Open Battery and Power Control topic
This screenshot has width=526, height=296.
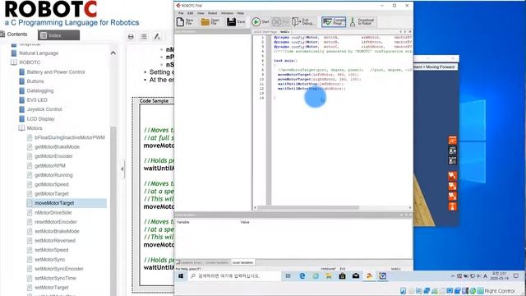tap(56, 72)
